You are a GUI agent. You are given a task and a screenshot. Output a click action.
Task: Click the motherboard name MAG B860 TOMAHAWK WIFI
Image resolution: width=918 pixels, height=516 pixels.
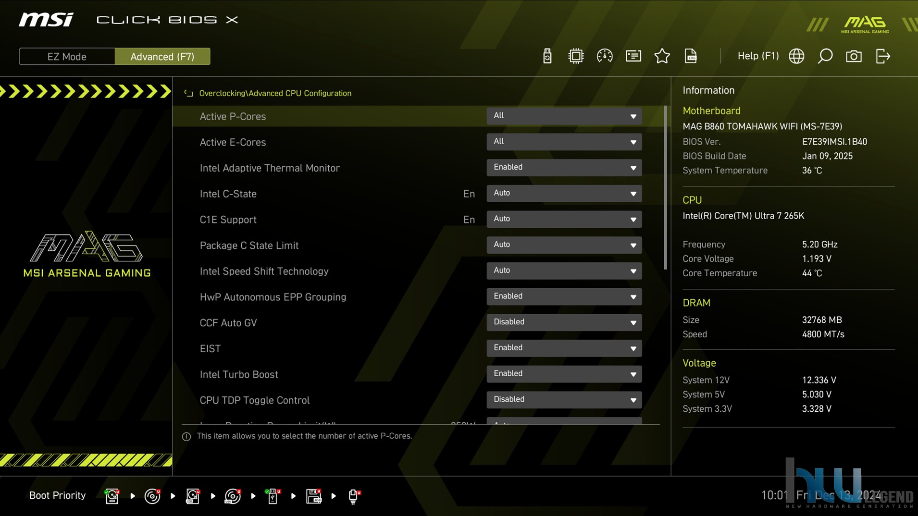click(762, 126)
